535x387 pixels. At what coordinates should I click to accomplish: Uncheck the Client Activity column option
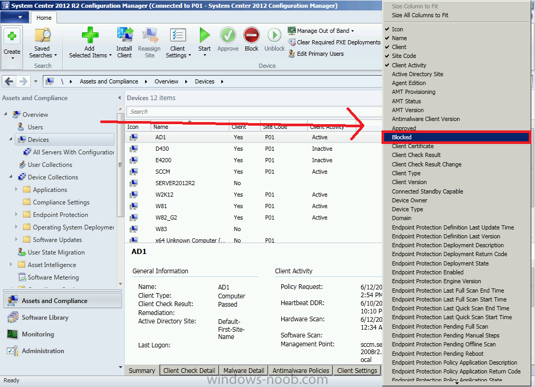[409, 65]
